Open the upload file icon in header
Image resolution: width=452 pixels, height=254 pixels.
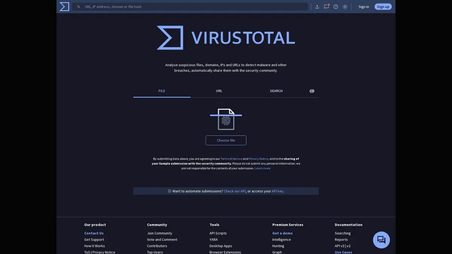tap(317, 7)
